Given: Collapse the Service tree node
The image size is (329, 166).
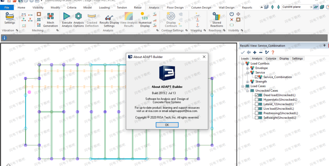Looking at the screenshot, I should point(248,73).
